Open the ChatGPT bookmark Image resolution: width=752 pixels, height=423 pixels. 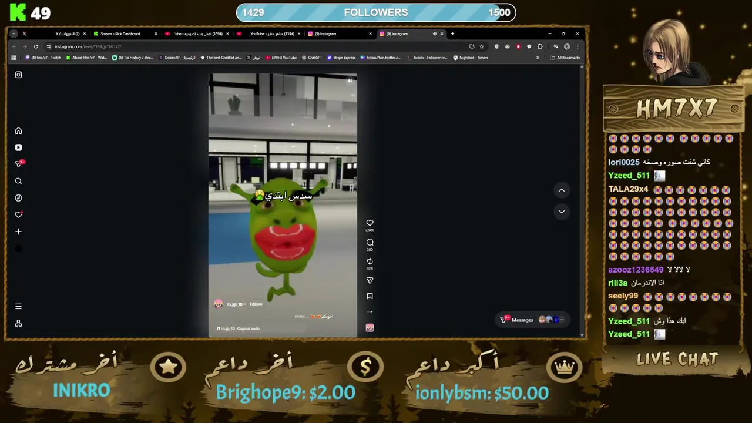[312, 58]
